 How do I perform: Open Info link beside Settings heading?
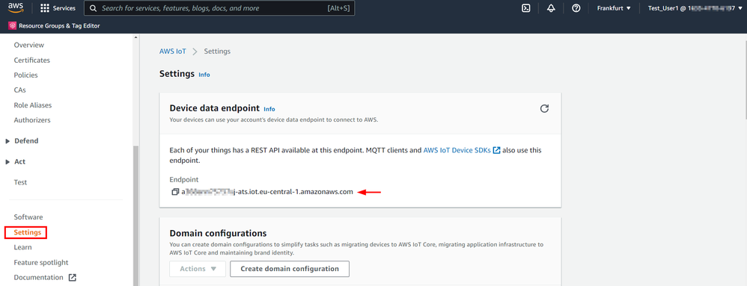click(204, 75)
